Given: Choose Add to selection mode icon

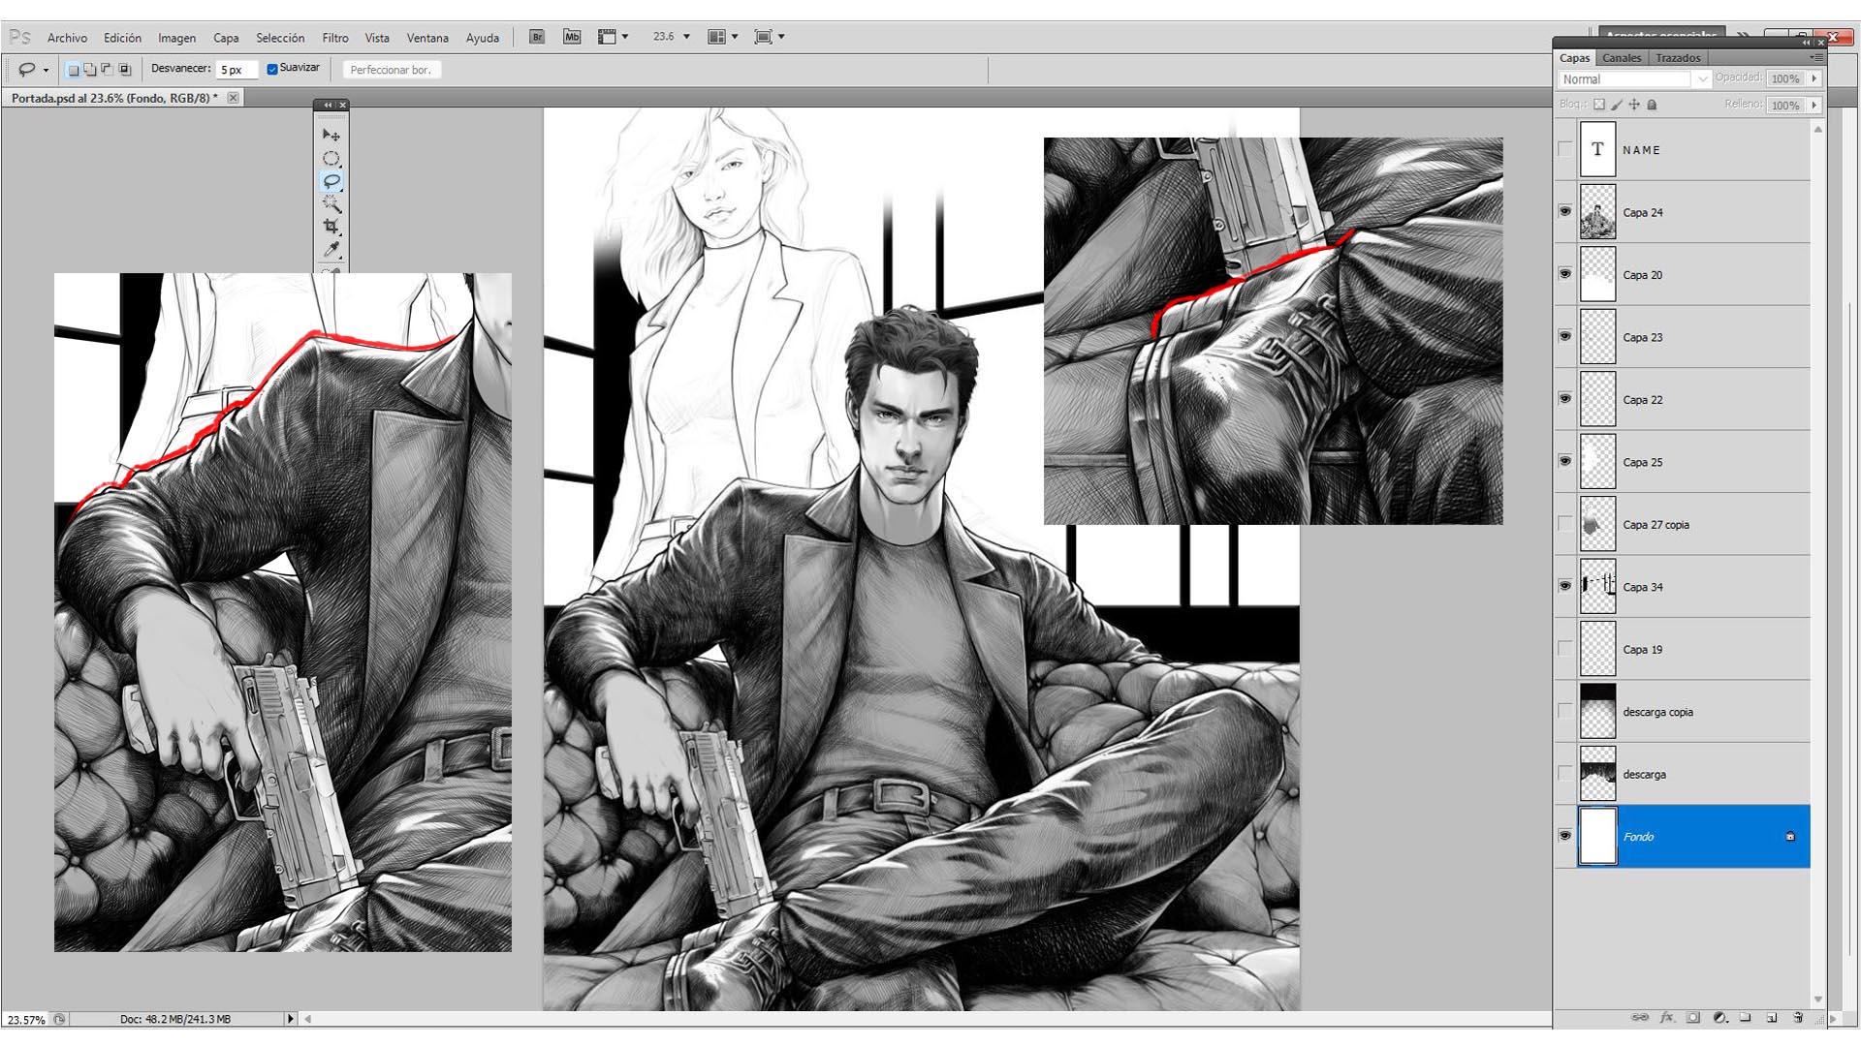Looking at the screenshot, I should 89,70.
